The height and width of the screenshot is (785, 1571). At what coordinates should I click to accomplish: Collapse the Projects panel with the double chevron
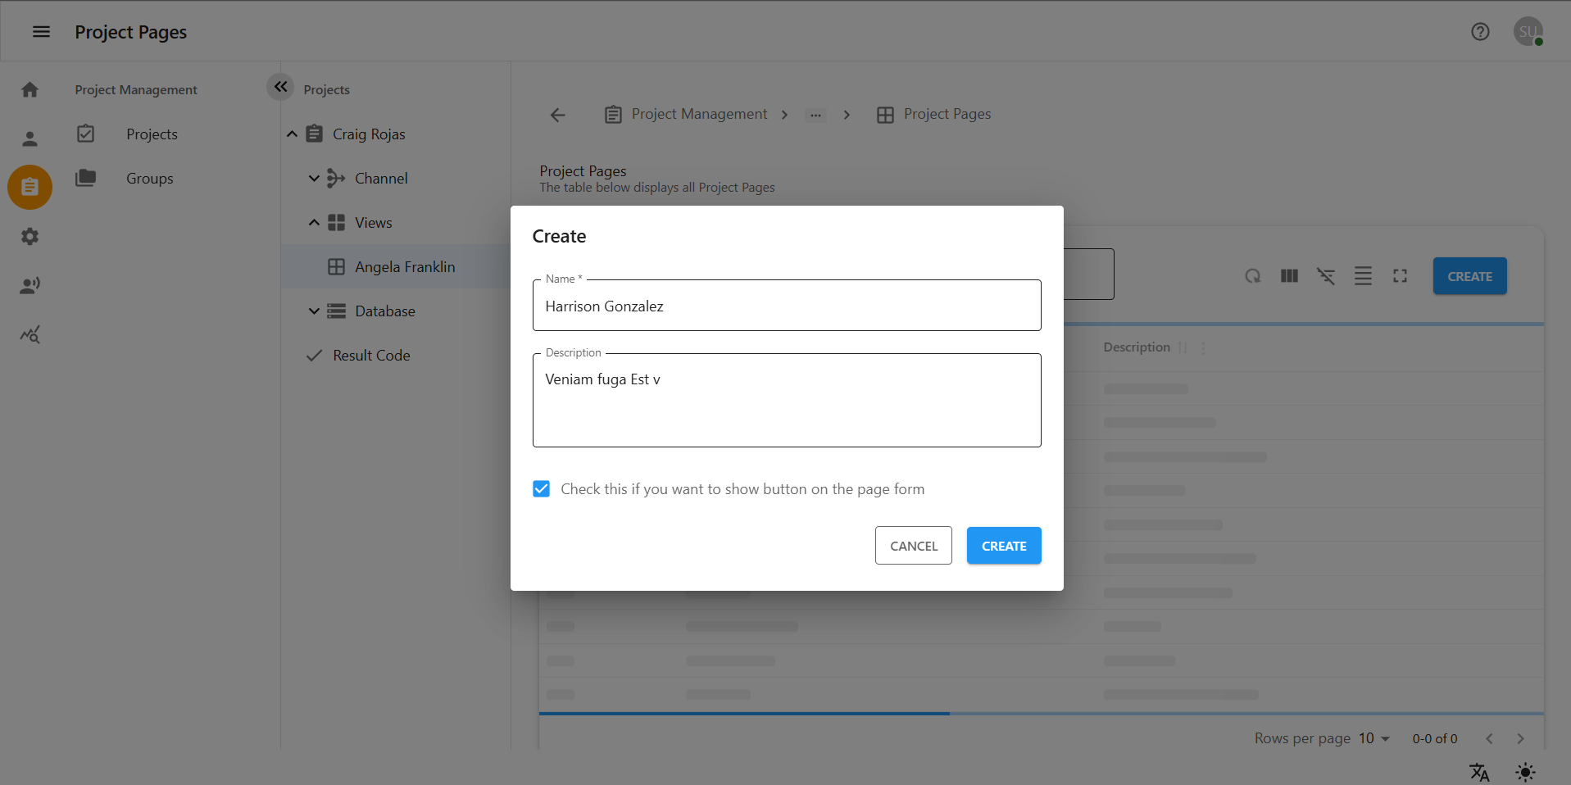[280, 87]
